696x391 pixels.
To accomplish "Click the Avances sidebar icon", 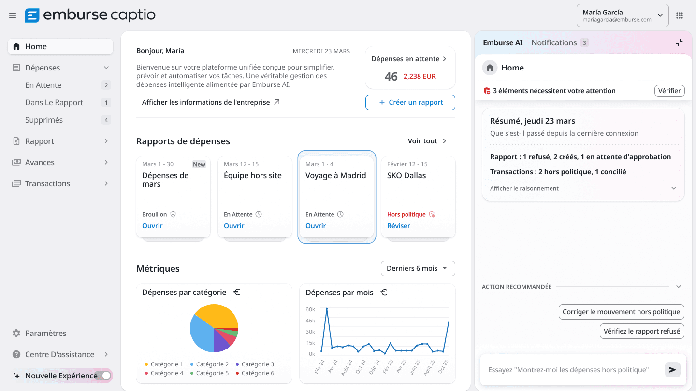I will 16,162.
